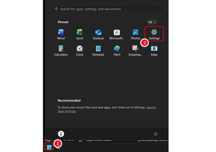Click the taskbar search magnifier icon
This screenshot has height=152, width=216.
pyautogui.click(x=58, y=148)
